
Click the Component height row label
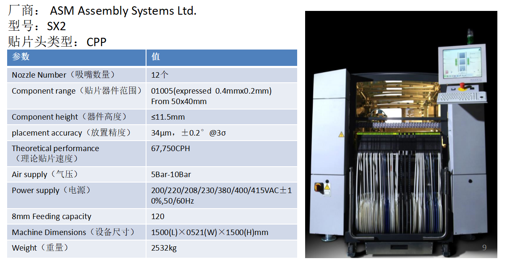pyautogui.click(x=69, y=117)
